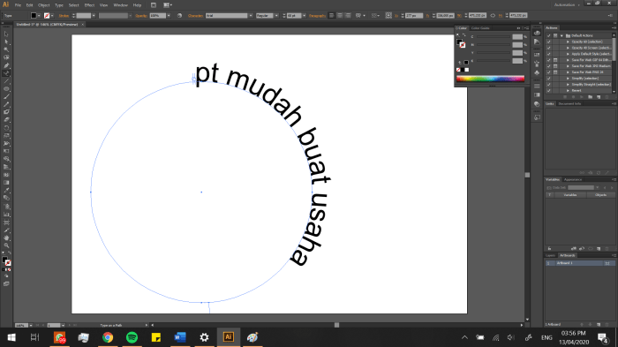Open the fill color dropdown in control bar
The width and height of the screenshot is (618, 347).
point(39,16)
